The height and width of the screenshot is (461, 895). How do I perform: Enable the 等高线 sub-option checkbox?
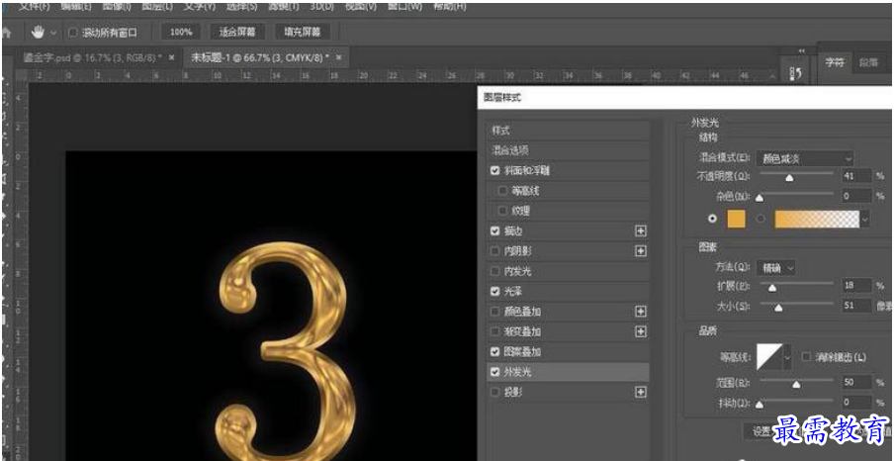click(x=502, y=191)
